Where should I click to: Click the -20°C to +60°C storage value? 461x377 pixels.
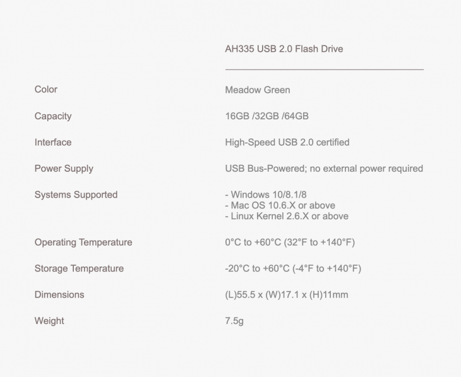(293, 268)
